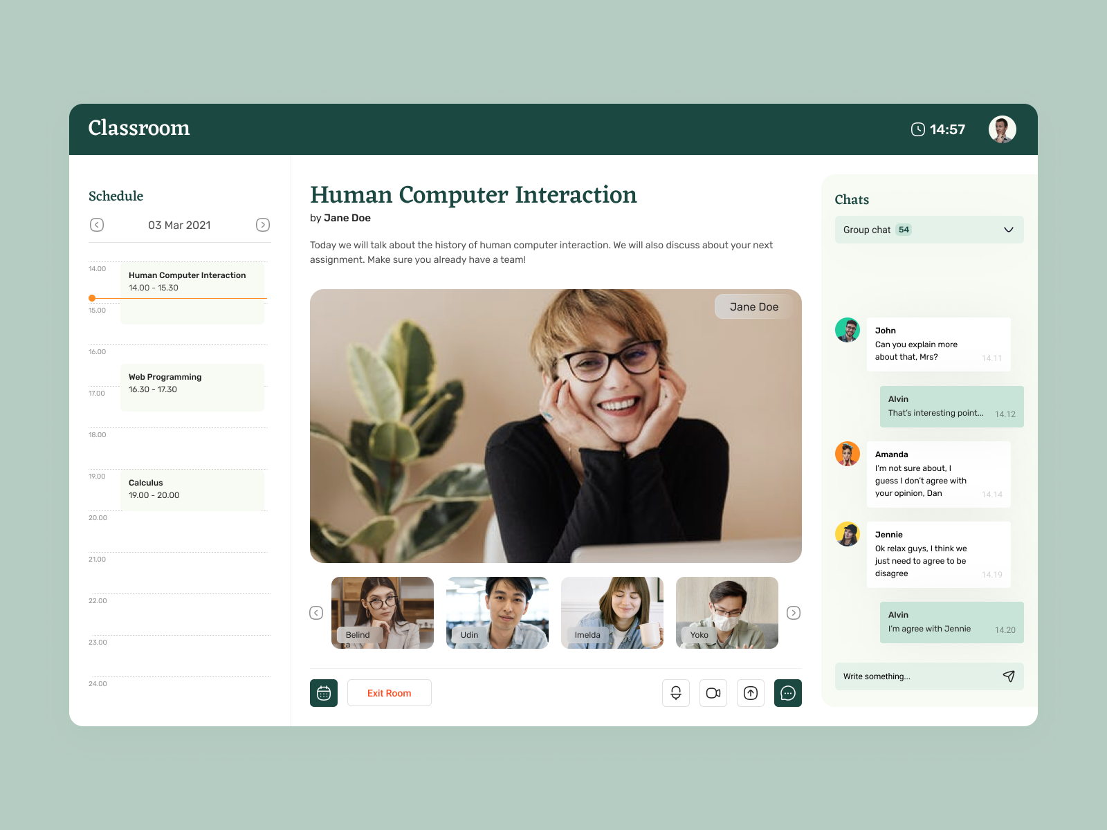Click your profile avatar in the header
This screenshot has height=830, width=1107.
tap(1001, 129)
